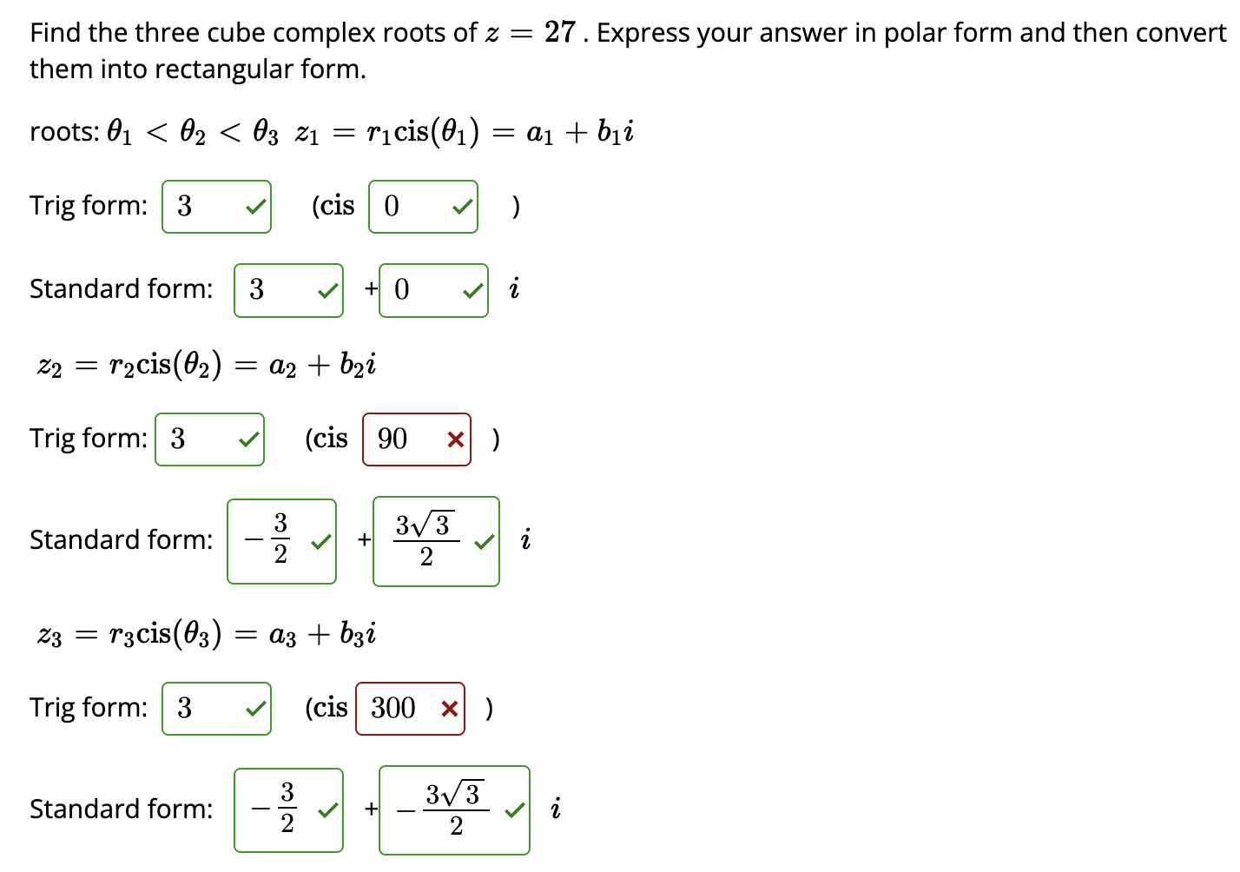
Task: Click the z3 real part field with -3/2
Action: click(x=288, y=810)
